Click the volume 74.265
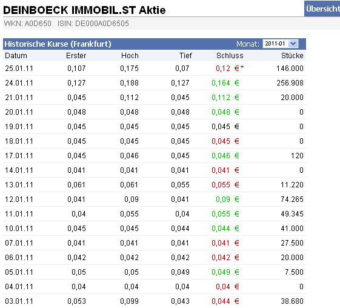The height and width of the screenshot is (308, 340). tap(292, 199)
